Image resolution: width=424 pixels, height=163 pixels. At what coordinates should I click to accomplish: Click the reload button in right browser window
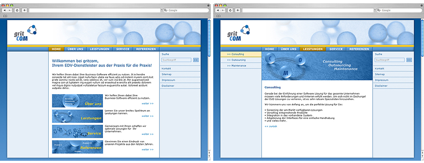point(230,10)
